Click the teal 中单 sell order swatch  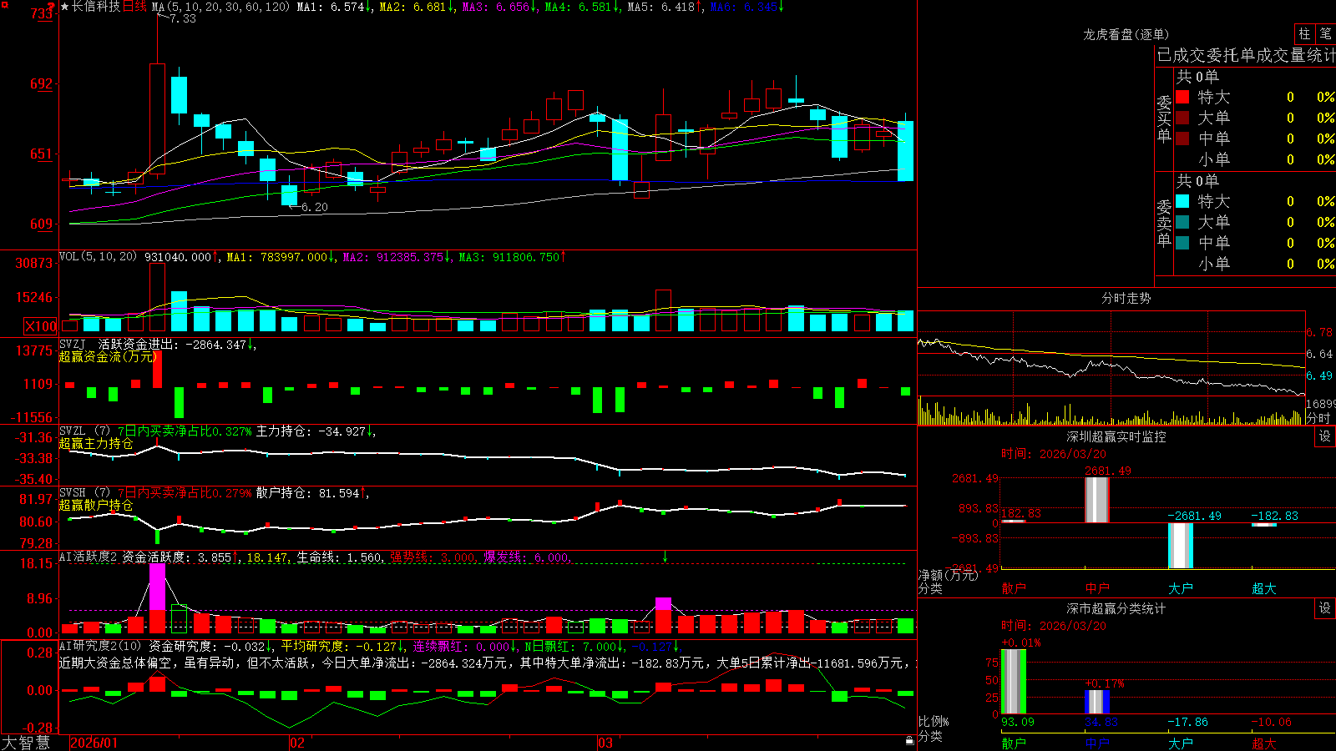(x=1182, y=243)
